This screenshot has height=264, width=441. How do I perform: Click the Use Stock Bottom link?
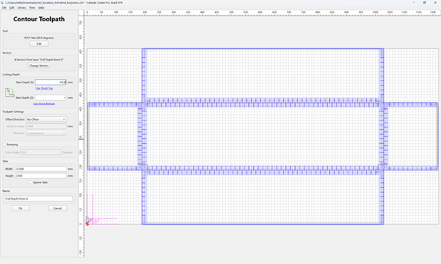pyautogui.click(x=44, y=104)
